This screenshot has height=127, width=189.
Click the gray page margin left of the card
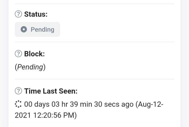coord(4,63)
